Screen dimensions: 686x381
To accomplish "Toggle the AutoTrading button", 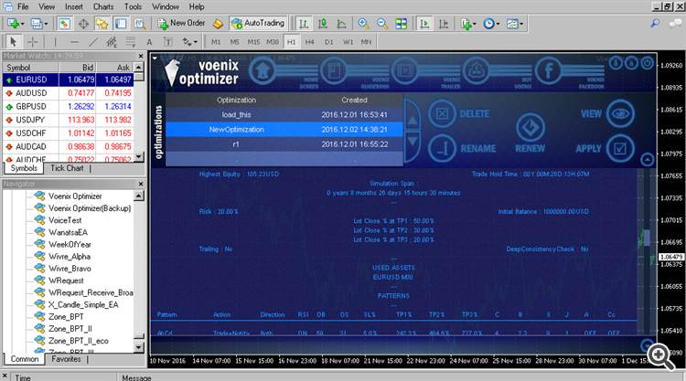I will click(259, 23).
